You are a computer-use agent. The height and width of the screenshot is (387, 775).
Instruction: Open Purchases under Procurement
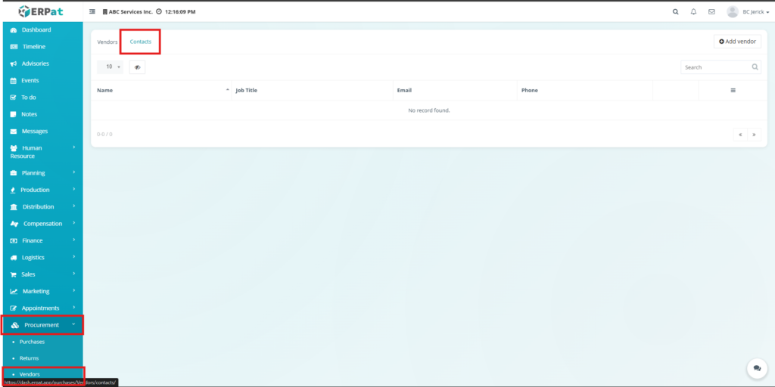coord(32,342)
